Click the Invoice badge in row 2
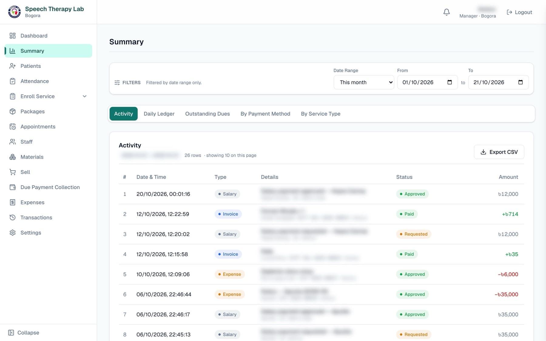The width and height of the screenshot is (546, 341). [228, 214]
